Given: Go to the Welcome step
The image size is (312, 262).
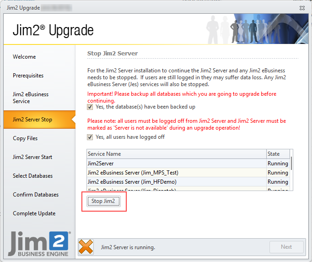Looking at the screenshot, I should (24, 57).
